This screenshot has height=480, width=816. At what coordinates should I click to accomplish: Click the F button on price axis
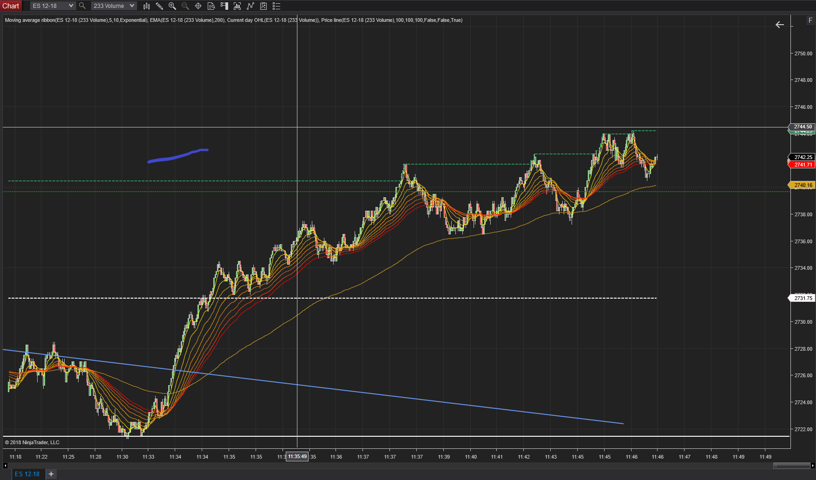click(810, 20)
